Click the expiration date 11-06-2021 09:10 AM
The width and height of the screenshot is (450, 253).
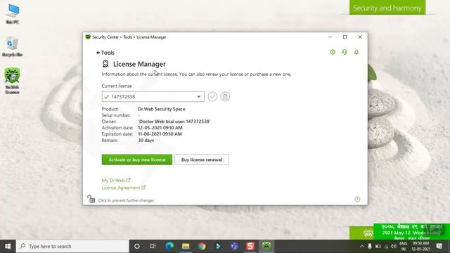click(x=160, y=134)
